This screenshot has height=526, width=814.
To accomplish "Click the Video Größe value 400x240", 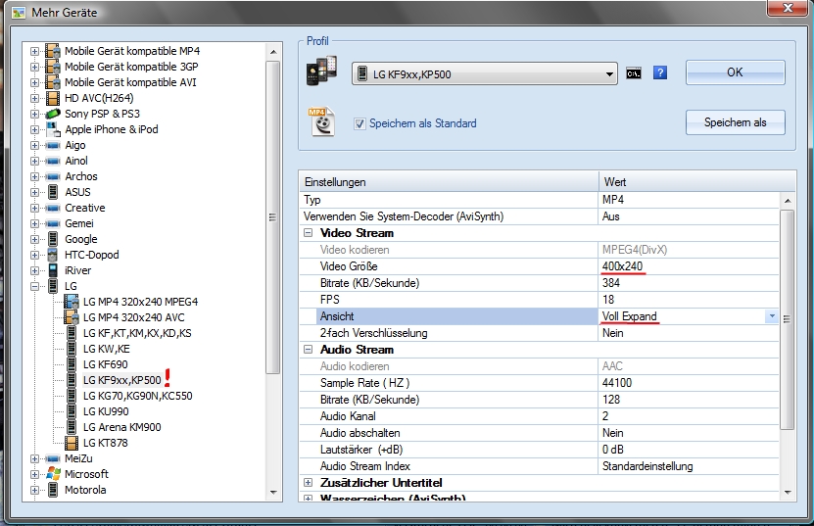I will pyautogui.click(x=622, y=266).
